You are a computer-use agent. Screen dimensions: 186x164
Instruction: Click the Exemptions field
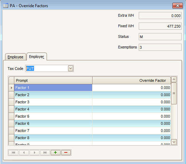160,47
